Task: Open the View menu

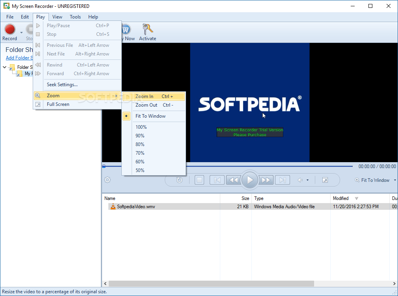Action: click(57, 17)
